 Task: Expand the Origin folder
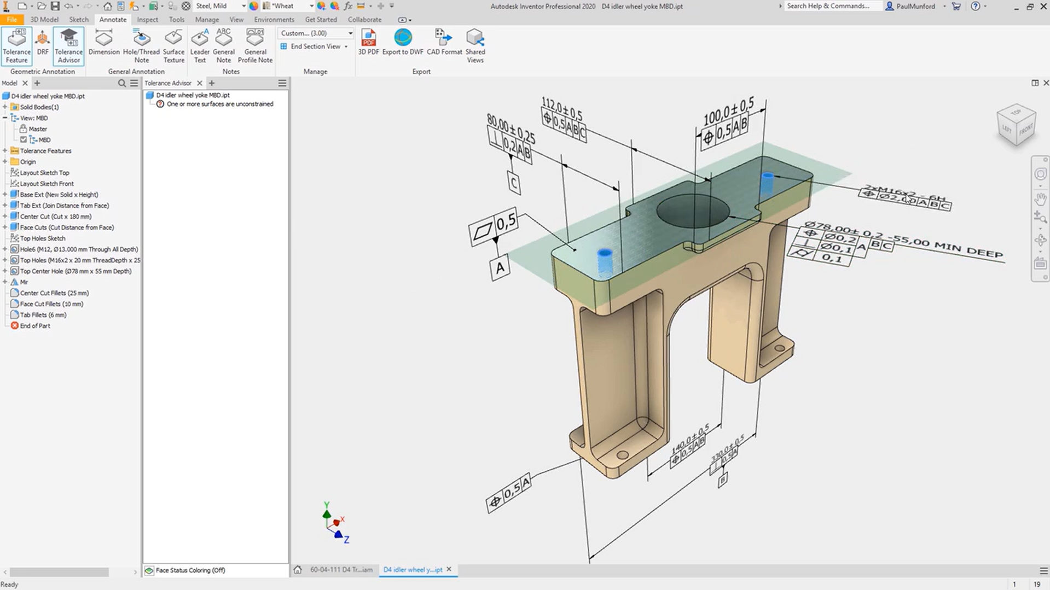pos(5,162)
